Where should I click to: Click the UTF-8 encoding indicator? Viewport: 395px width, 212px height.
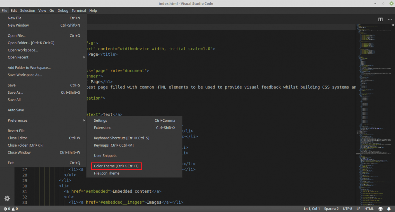pos(347,209)
